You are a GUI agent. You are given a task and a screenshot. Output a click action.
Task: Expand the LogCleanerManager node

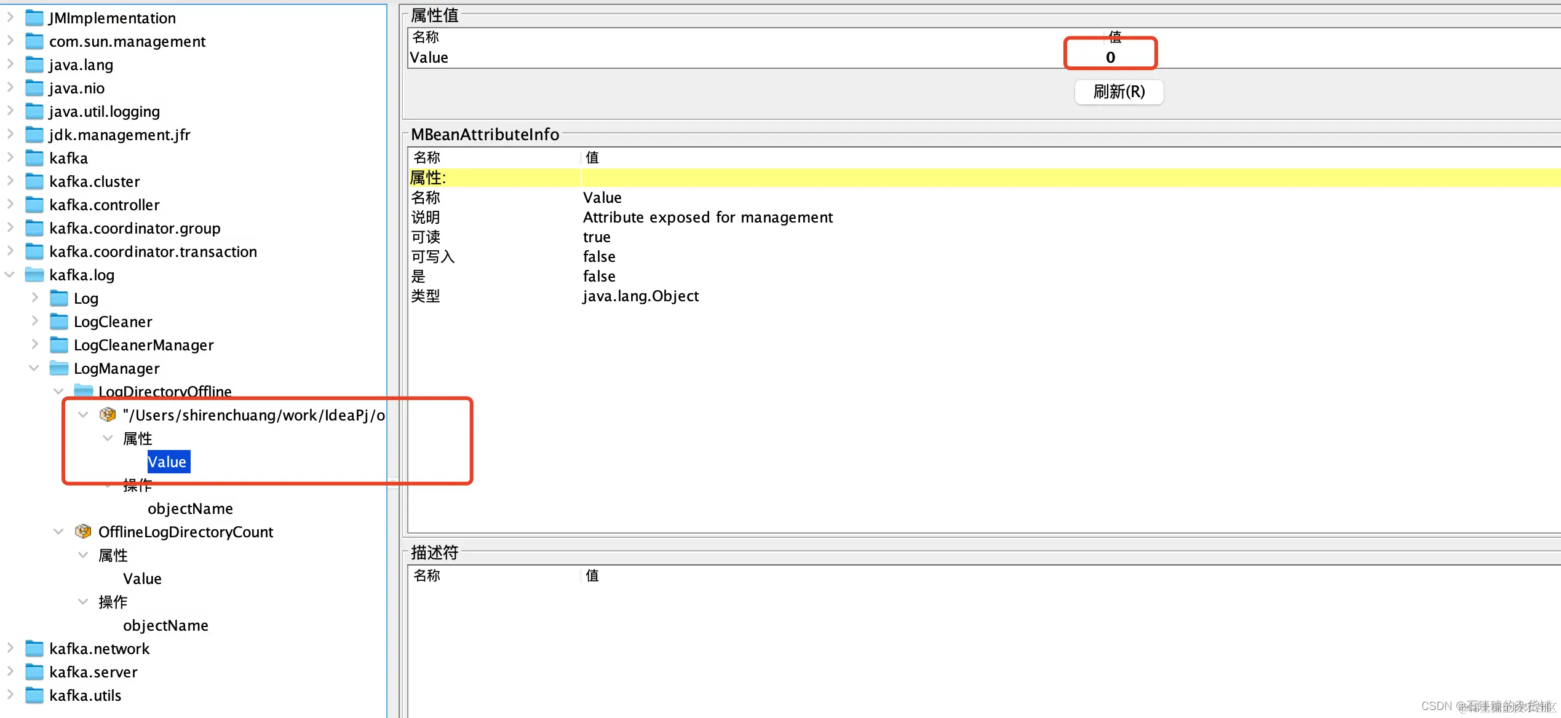(34, 345)
